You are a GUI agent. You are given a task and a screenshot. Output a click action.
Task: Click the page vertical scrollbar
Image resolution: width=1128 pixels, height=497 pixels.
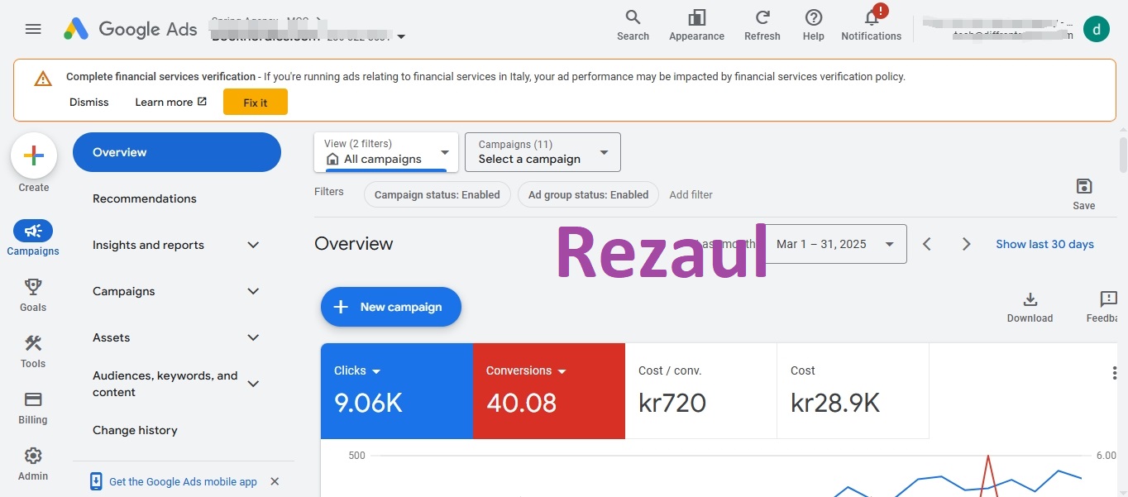tap(1123, 155)
